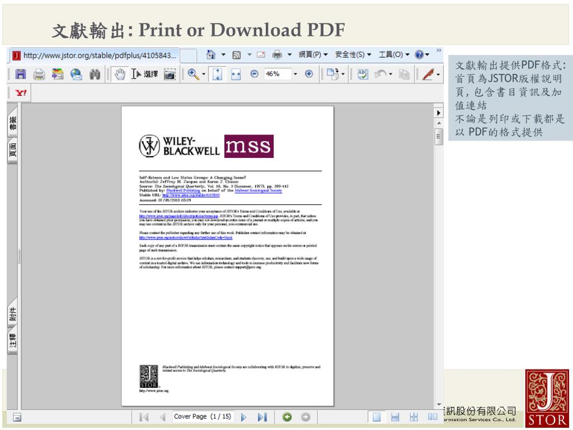This screenshot has height=430, width=573.
Task: Collapse the navigation pane button
Action: (x=17, y=417)
